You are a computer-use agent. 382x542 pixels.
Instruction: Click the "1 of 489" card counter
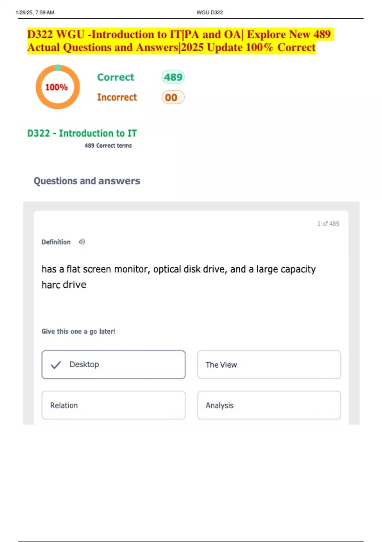328,224
